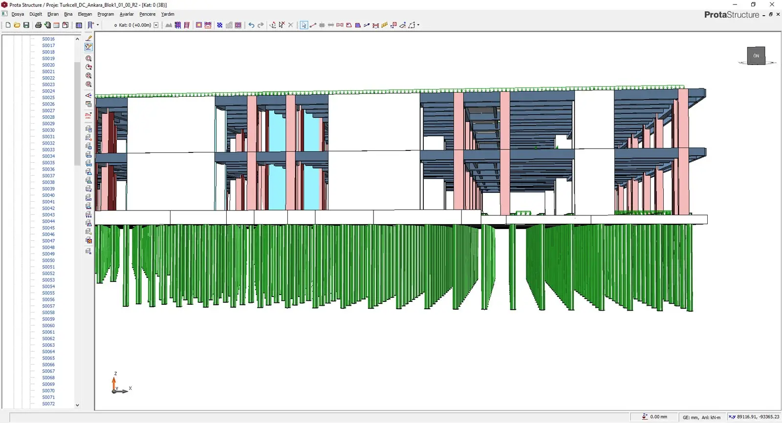This screenshot has width=782, height=423.
Task: Click the Redo arrow icon
Action: pos(261,25)
